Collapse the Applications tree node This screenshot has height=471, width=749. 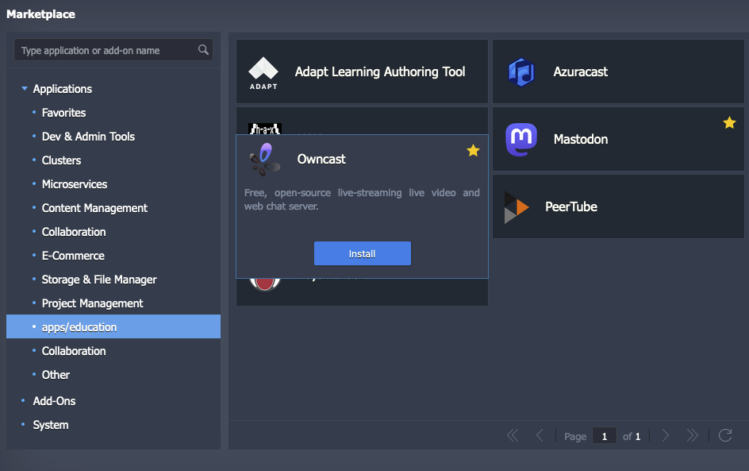tap(25, 88)
